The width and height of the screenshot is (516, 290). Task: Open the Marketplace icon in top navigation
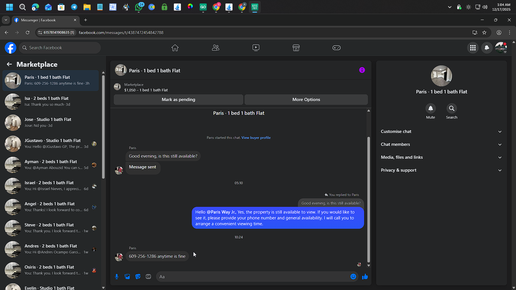click(296, 48)
